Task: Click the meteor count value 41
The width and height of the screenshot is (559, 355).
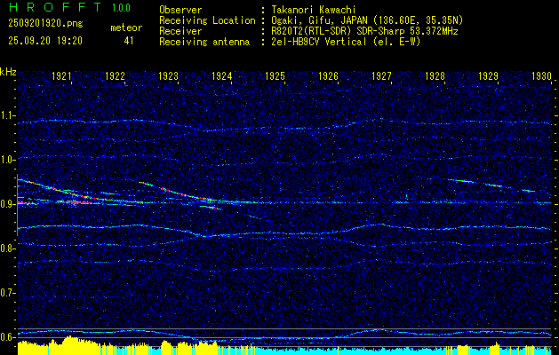Action: click(x=129, y=41)
